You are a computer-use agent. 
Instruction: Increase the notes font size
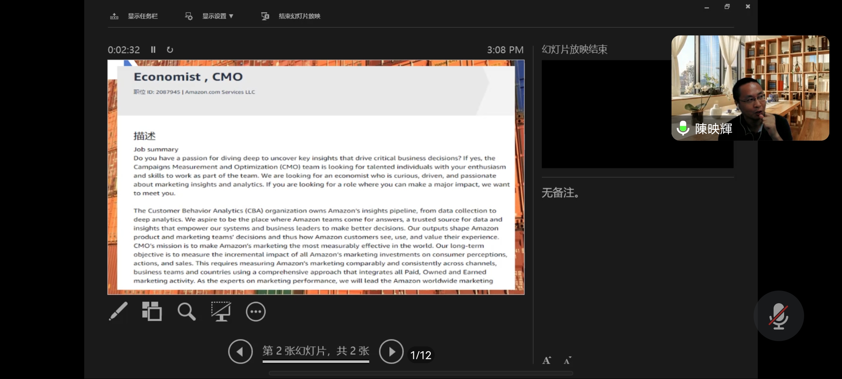coord(547,360)
